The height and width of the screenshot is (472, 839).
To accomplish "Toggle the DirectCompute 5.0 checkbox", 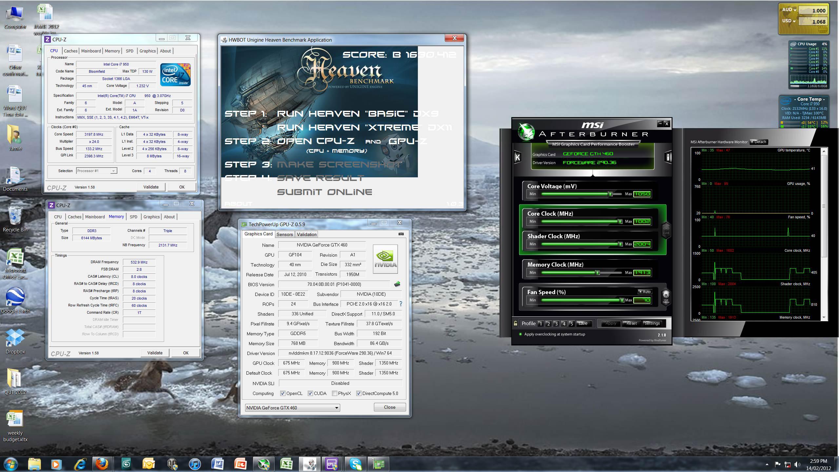I will (x=359, y=393).
